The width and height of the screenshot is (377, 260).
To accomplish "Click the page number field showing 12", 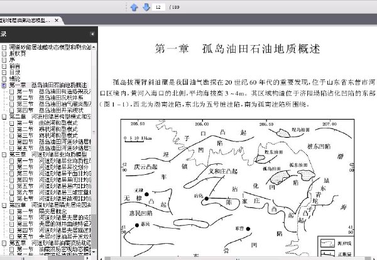I will tap(158, 7).
